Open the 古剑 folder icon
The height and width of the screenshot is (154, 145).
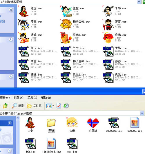point(30,125)
